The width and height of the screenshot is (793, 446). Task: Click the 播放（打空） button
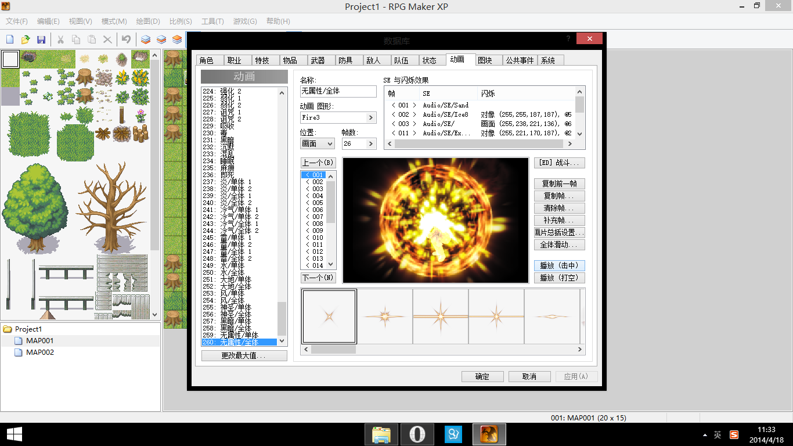559,278
